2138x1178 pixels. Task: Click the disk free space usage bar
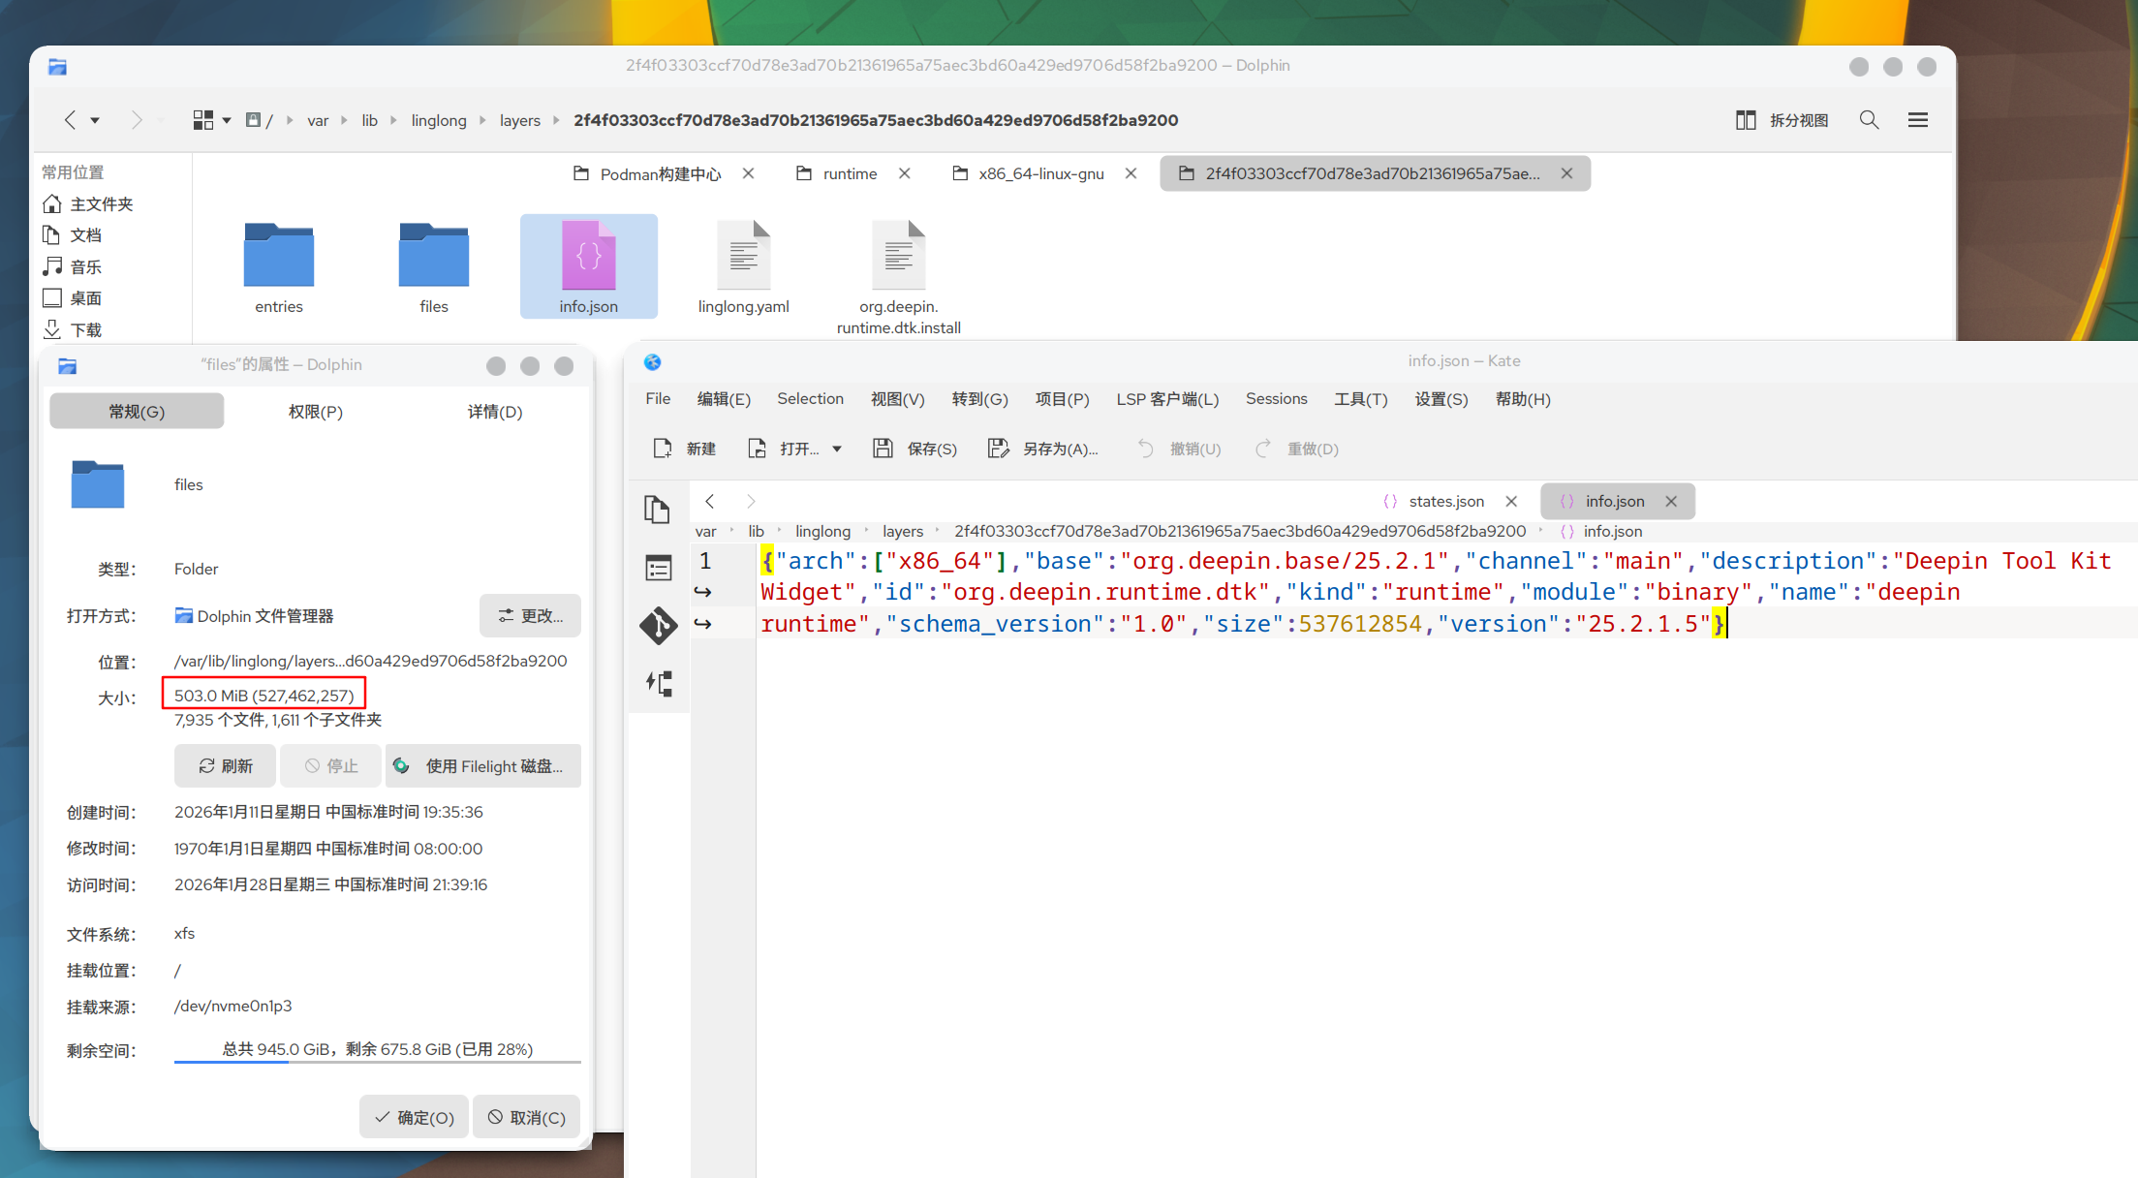(x=377, y=1061)
